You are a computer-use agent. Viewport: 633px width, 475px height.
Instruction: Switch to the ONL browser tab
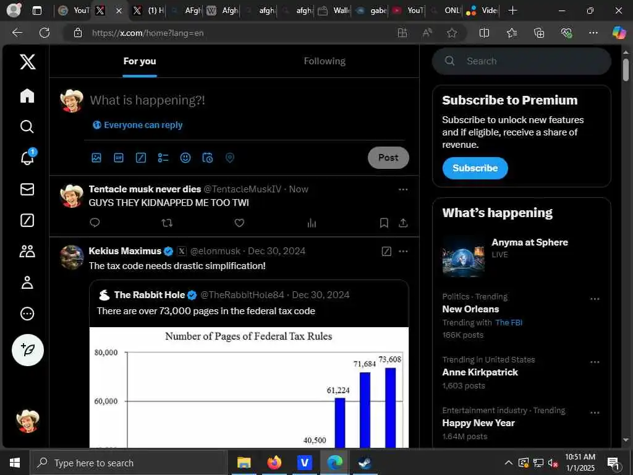coord(445,11)
